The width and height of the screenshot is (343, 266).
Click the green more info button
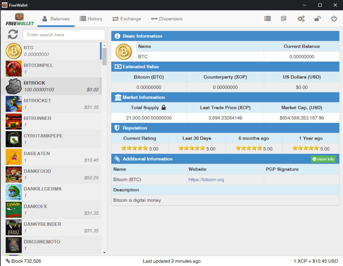click(323, 159)
